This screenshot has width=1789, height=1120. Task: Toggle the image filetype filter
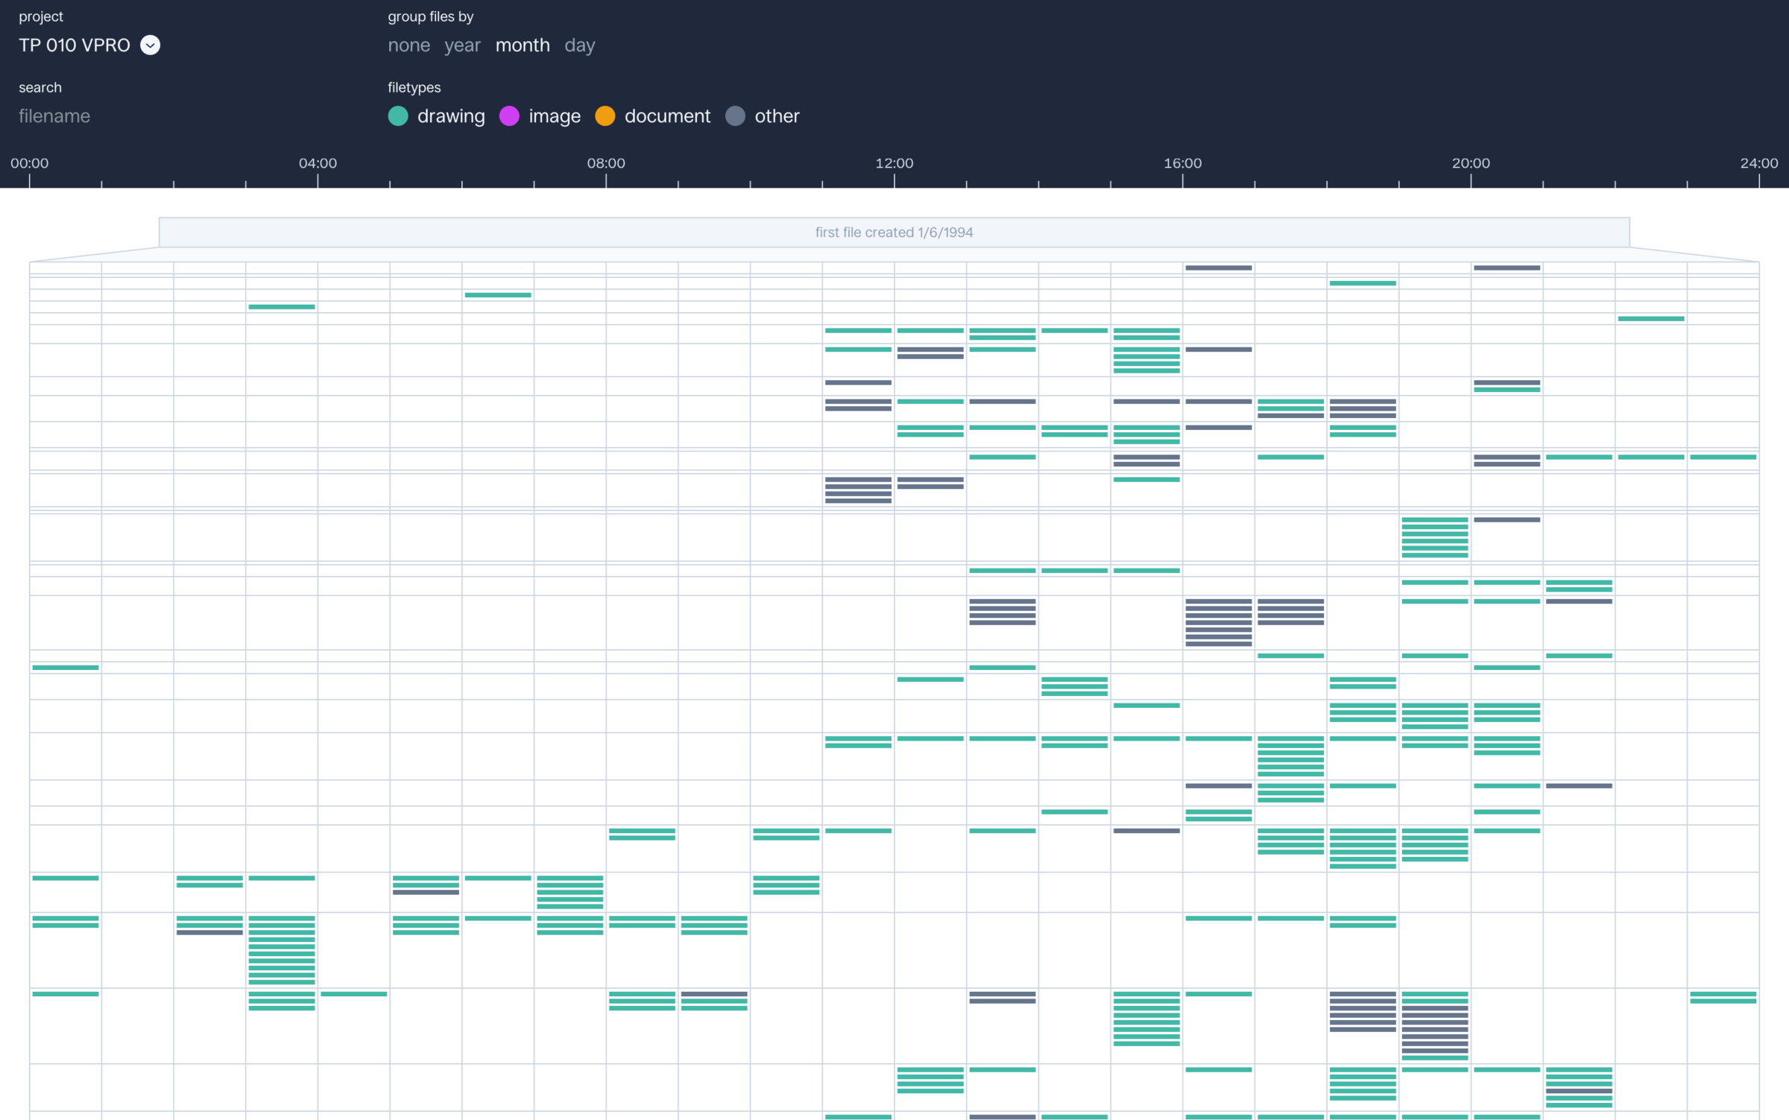tap(554, 116)
